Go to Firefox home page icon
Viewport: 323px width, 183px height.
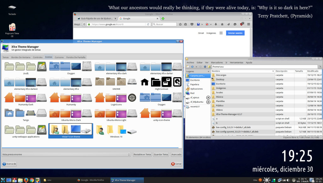click(222, 24)
